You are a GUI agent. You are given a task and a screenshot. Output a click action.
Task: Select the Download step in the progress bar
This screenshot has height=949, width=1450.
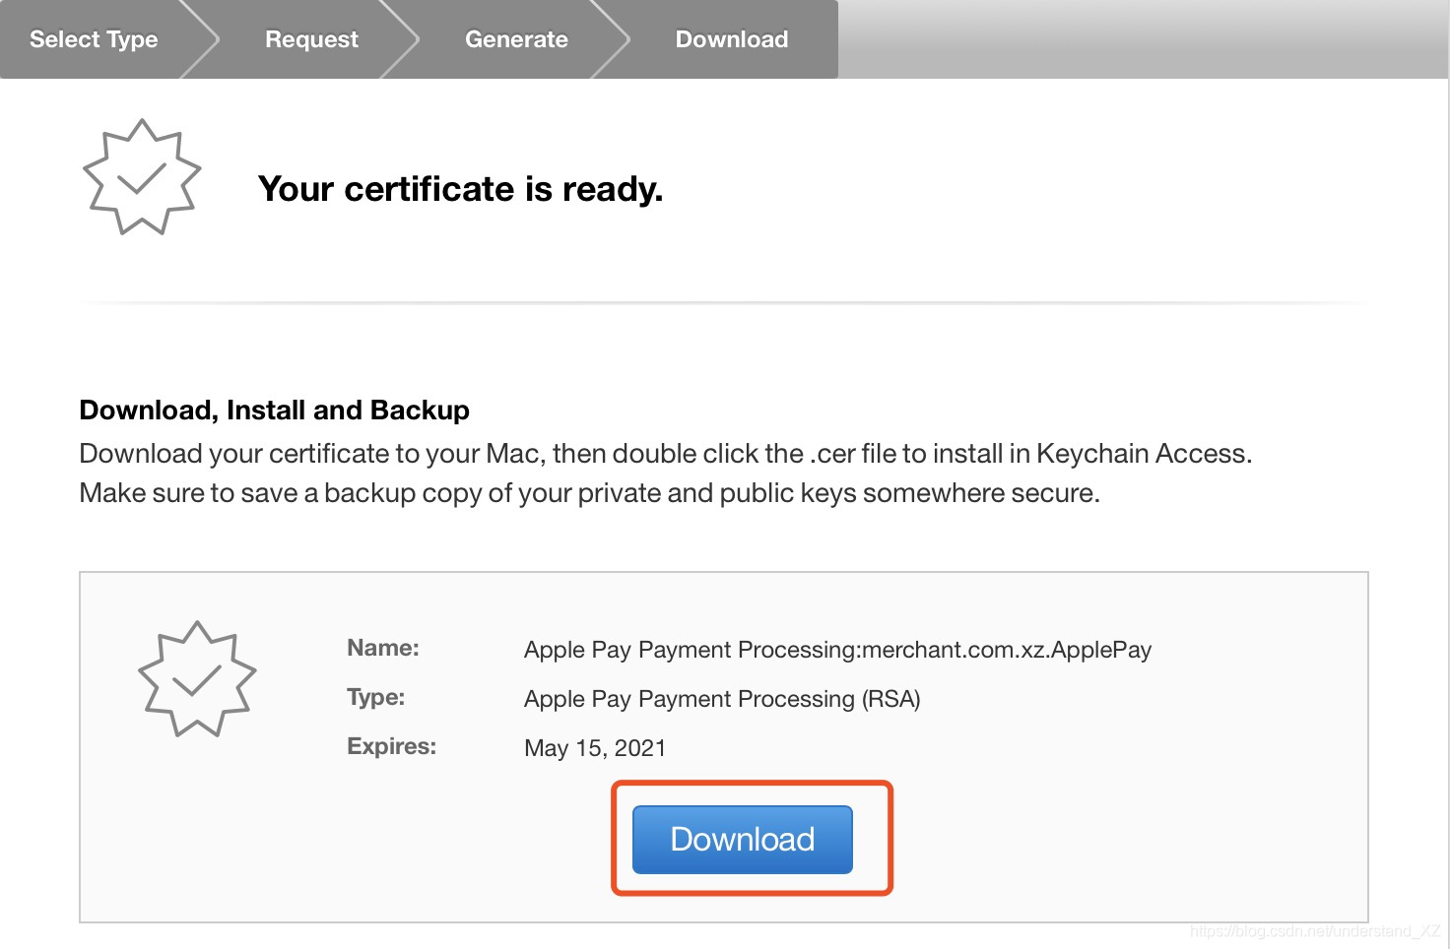pos(732,39)
